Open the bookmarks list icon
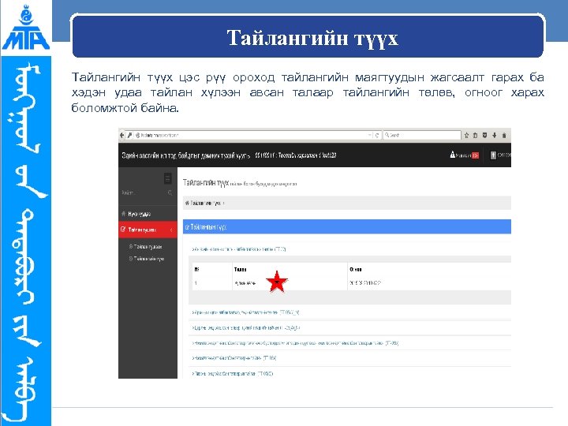Screen dimensions: 568x426 coord(475,135)
